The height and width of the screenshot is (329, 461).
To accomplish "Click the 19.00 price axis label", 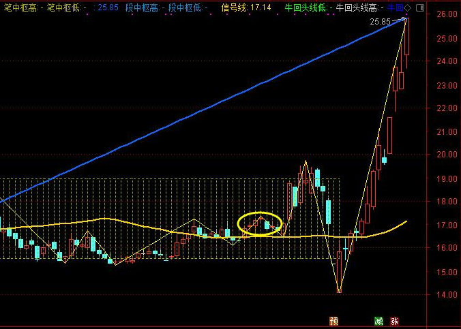I will [x=447, y=178].
